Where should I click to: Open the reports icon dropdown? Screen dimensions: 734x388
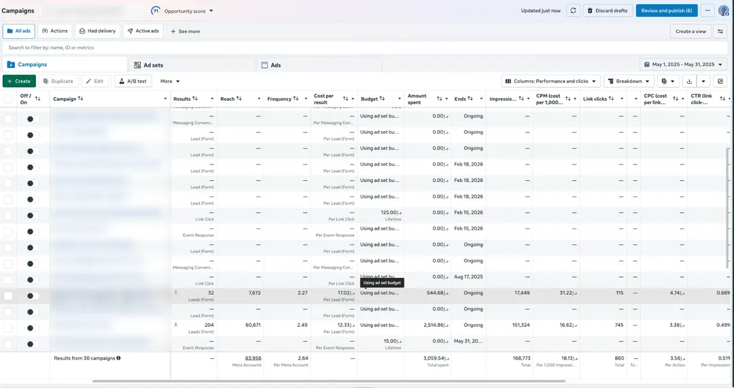point(668,81)
